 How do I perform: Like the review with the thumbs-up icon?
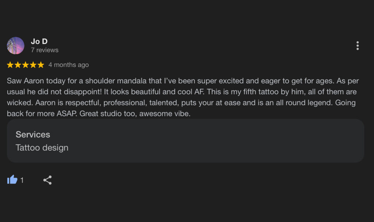(12, 180)
